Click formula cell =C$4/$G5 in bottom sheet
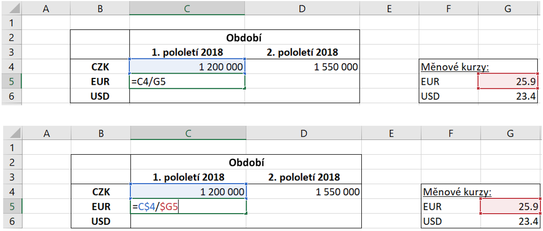This screenshot has height=231, width=543. pyautogui.click(x=188, y=207)
